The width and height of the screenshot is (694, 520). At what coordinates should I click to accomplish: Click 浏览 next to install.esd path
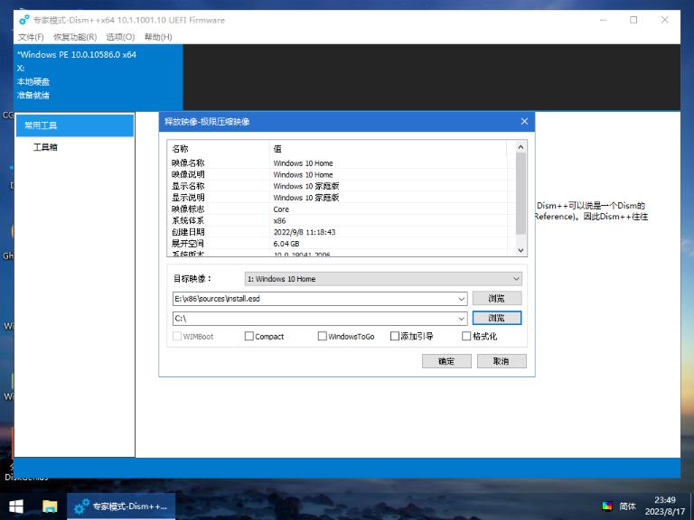click(497, 299)
